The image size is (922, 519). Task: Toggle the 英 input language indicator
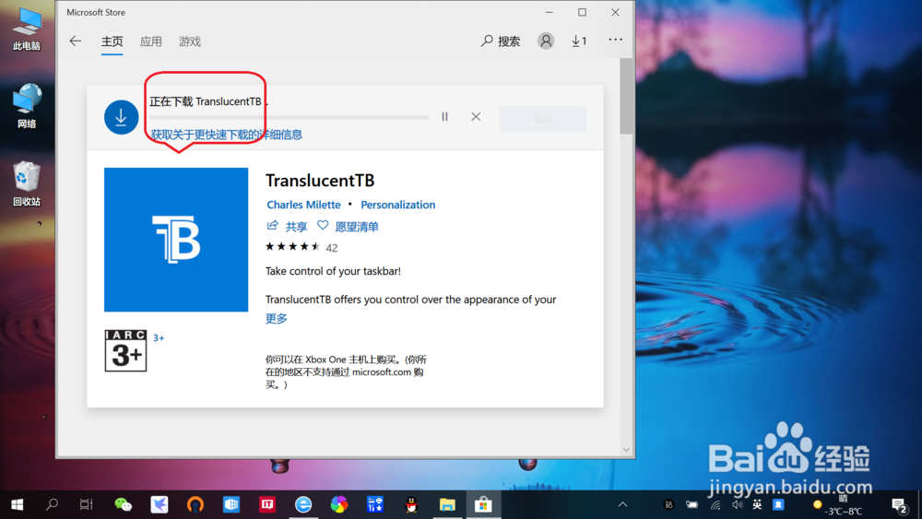tap(757, 504)
